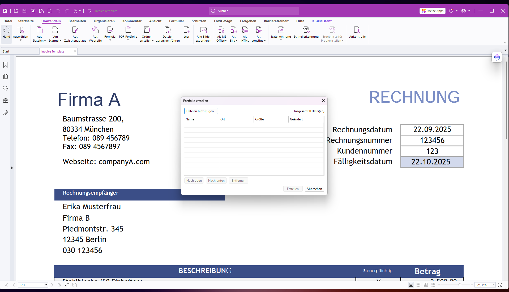Viewport: 509px width, 292px height.
Task: Open the comments panel in sidebar
Action: (5, 88)
